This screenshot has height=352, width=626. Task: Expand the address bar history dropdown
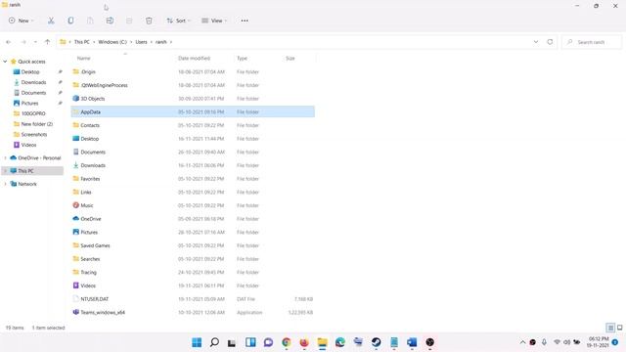point(536,42)
